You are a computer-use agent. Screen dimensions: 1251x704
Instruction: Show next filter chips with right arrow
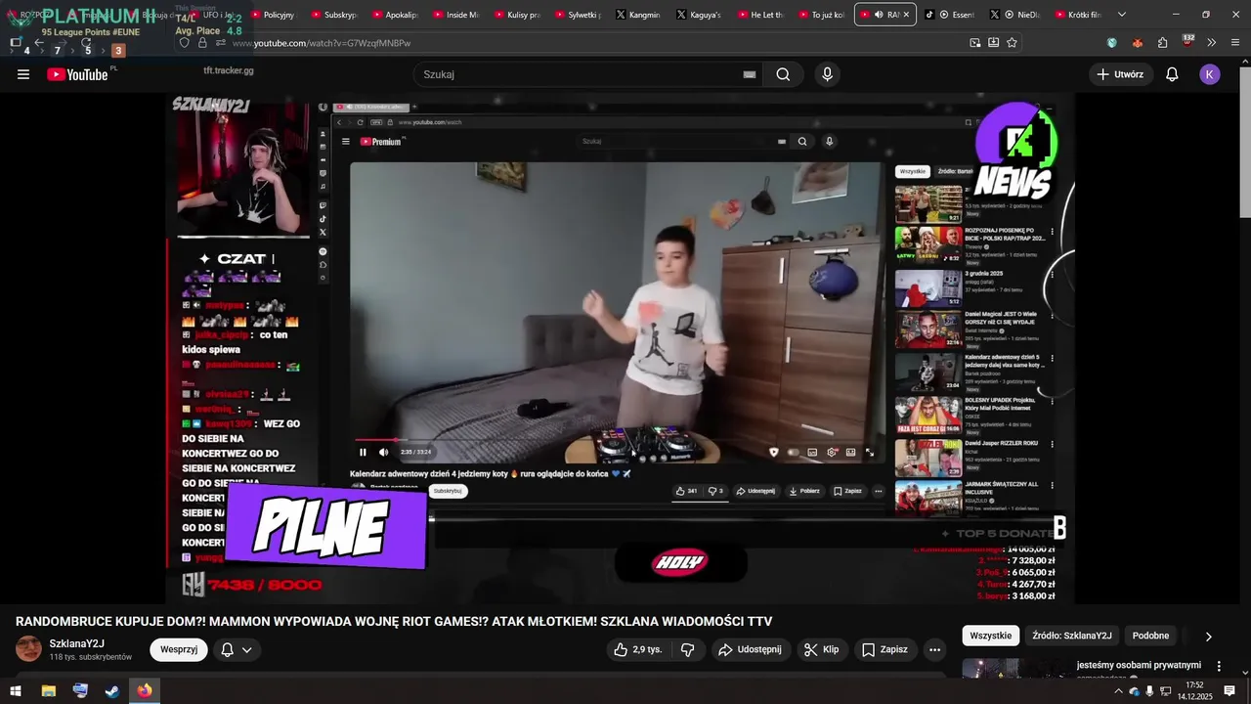tap(1208, 637)
